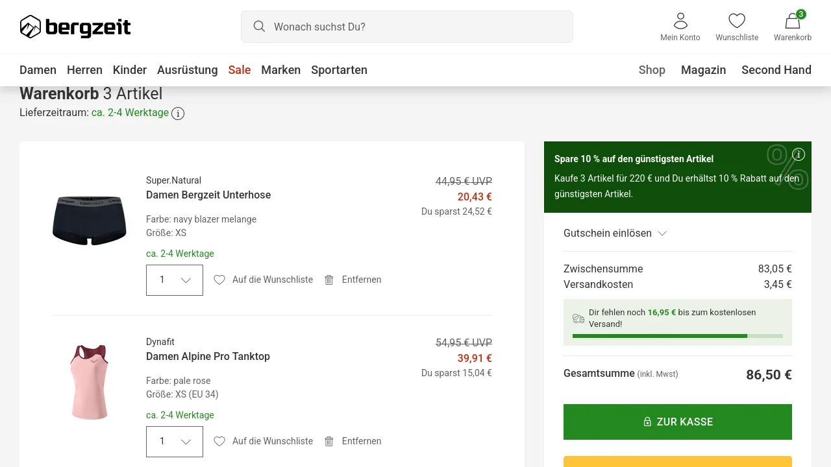831x467 pixels.
Task: Click the lock icon on Zur Kasse
Action: pyautogui.click(x=647, y=422)
